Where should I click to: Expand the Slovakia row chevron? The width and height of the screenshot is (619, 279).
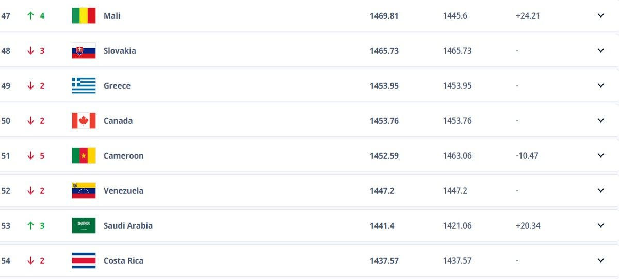coord(600,50)
